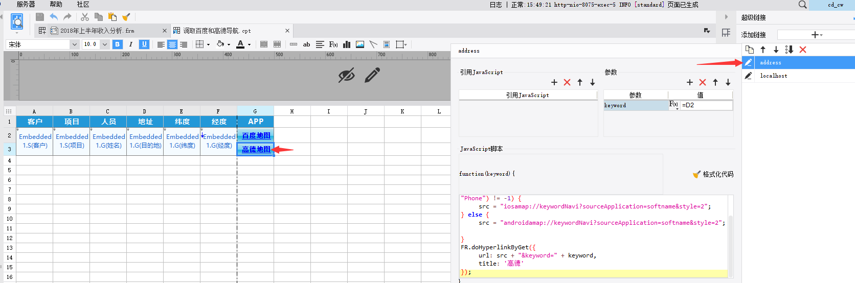Click the save file icon

coord(39,17)
